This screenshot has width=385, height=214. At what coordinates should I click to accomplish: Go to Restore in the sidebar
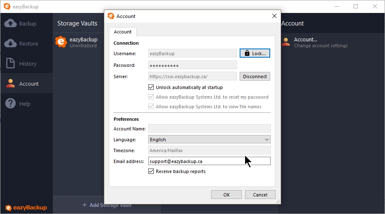26,43
